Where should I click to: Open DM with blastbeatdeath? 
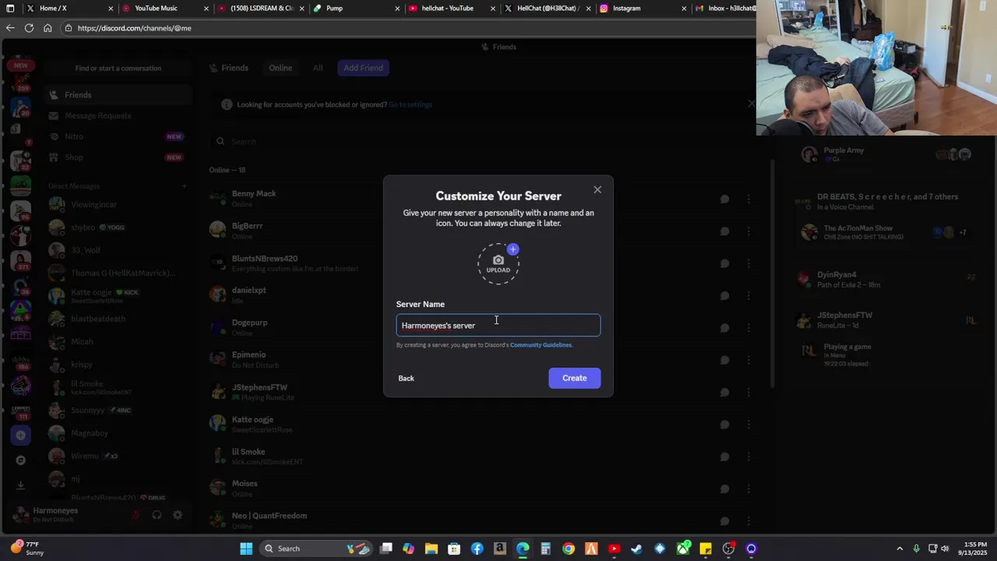[x=118, y=319]
